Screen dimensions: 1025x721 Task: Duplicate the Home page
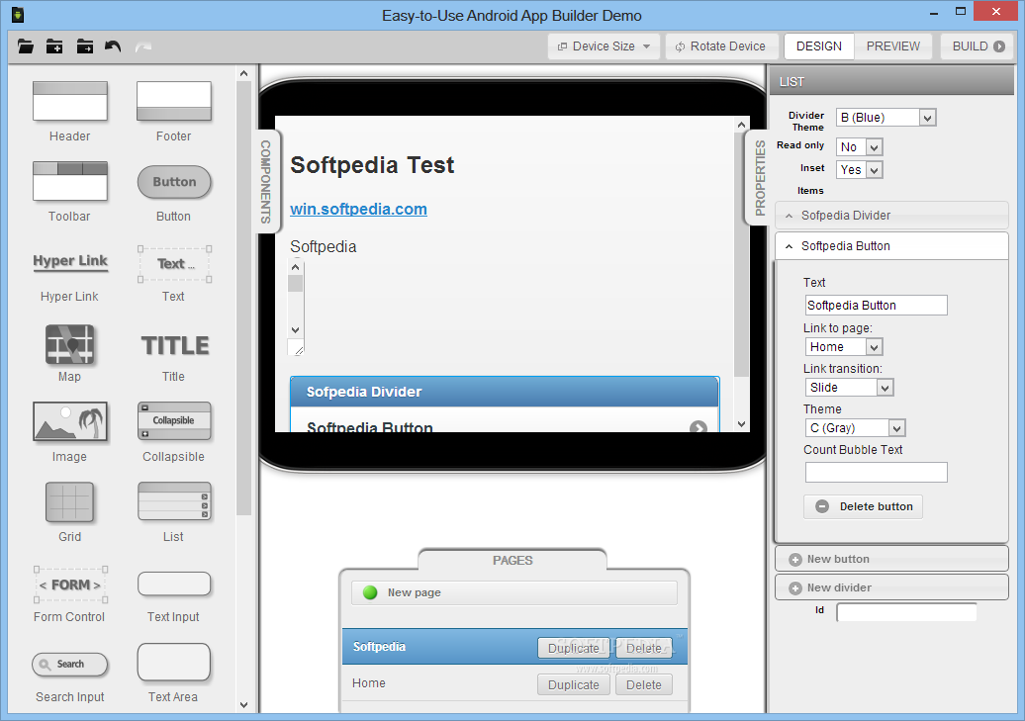[x=573, y=685]
